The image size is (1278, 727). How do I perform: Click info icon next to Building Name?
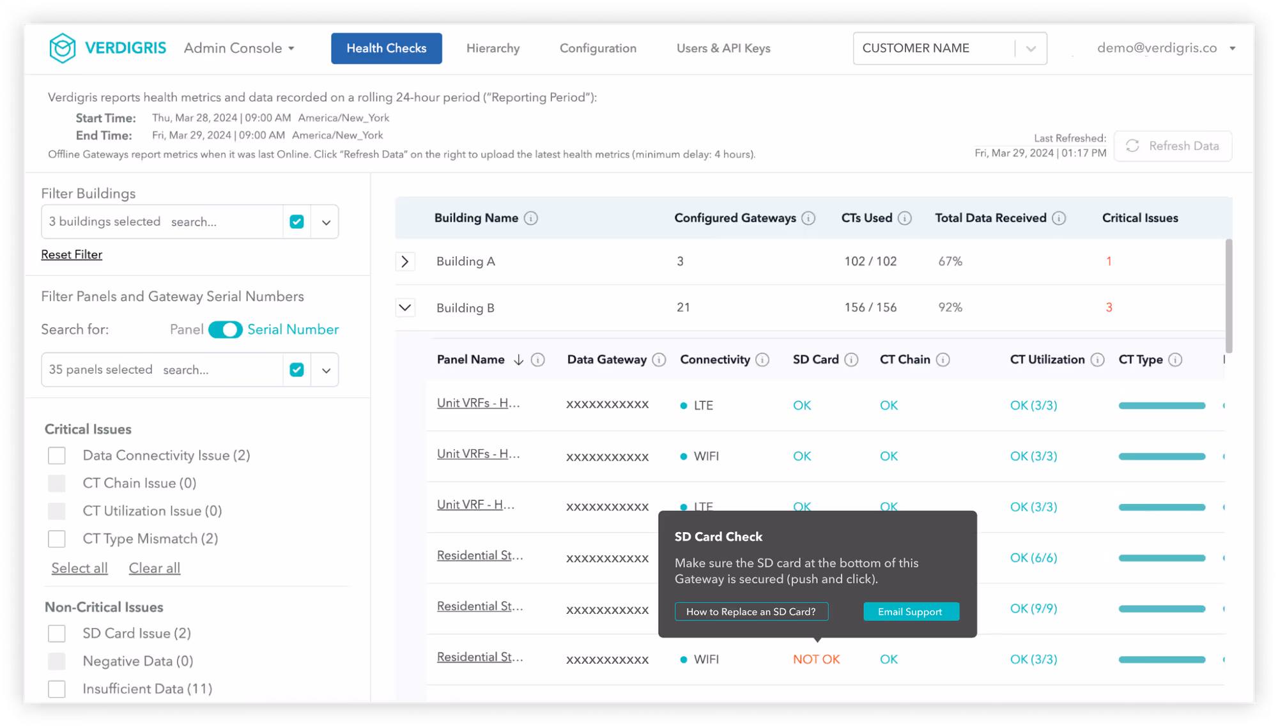(x=530, y=218)
